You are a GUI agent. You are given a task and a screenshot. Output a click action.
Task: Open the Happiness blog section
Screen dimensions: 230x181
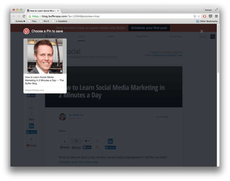[x=176, y=36]
